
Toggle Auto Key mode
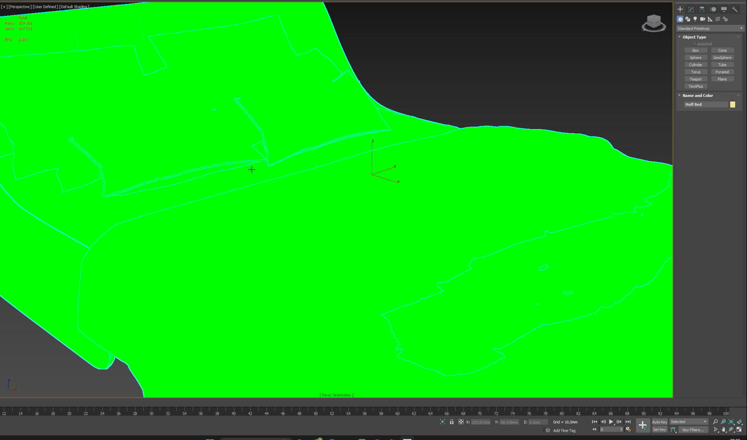[659, 422]
